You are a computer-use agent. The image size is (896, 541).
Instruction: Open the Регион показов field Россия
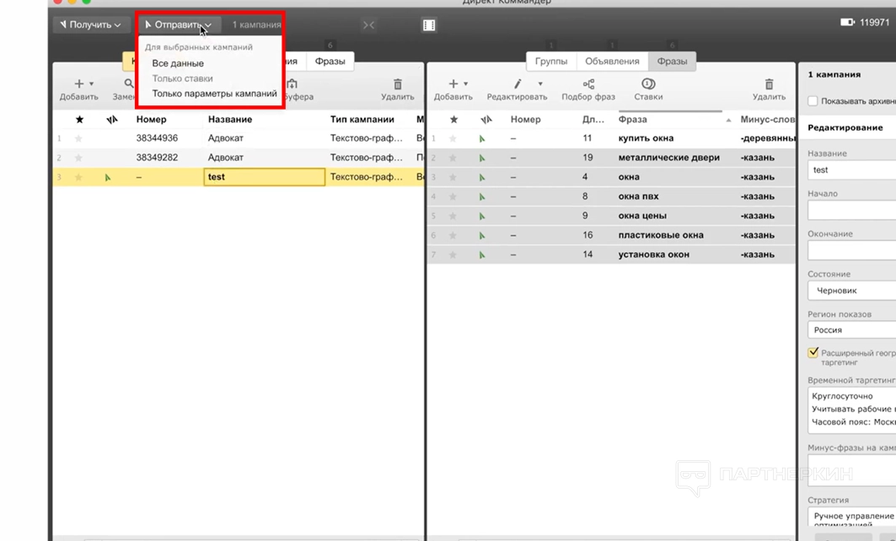[x=851, y=330]
